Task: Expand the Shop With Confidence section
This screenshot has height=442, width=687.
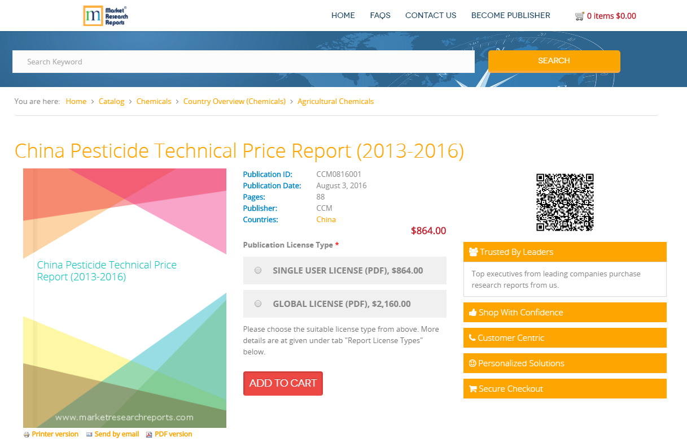Action: pos(565,312)
